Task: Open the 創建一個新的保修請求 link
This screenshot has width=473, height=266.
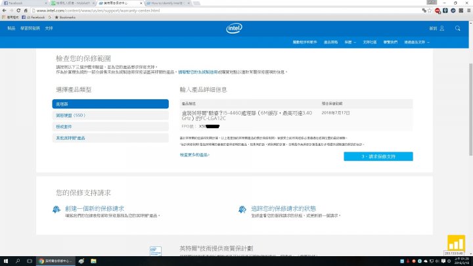Action: click(95, 208)
